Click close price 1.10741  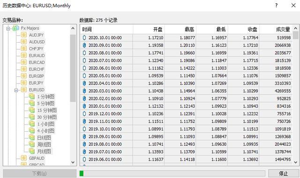click(250, 152)
